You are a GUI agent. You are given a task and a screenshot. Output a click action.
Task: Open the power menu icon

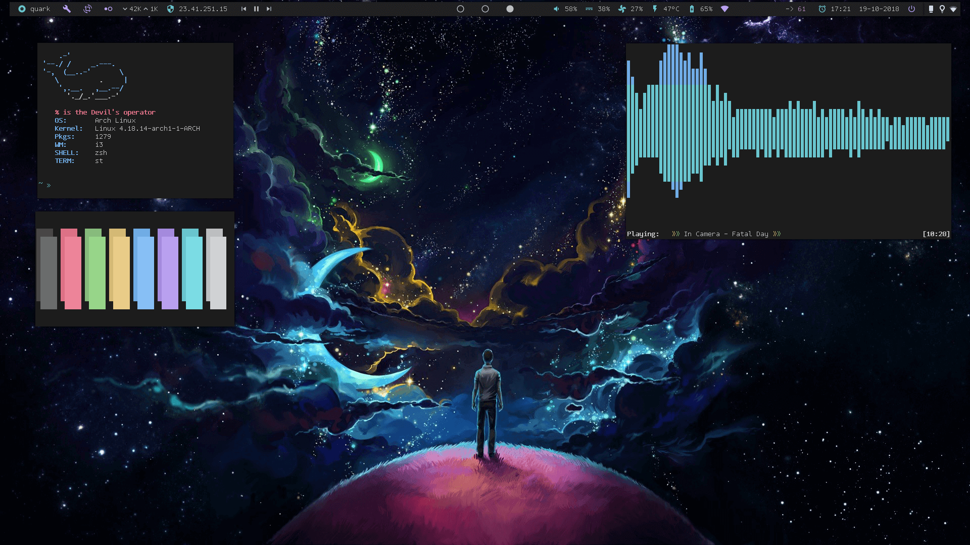[911, 9]
